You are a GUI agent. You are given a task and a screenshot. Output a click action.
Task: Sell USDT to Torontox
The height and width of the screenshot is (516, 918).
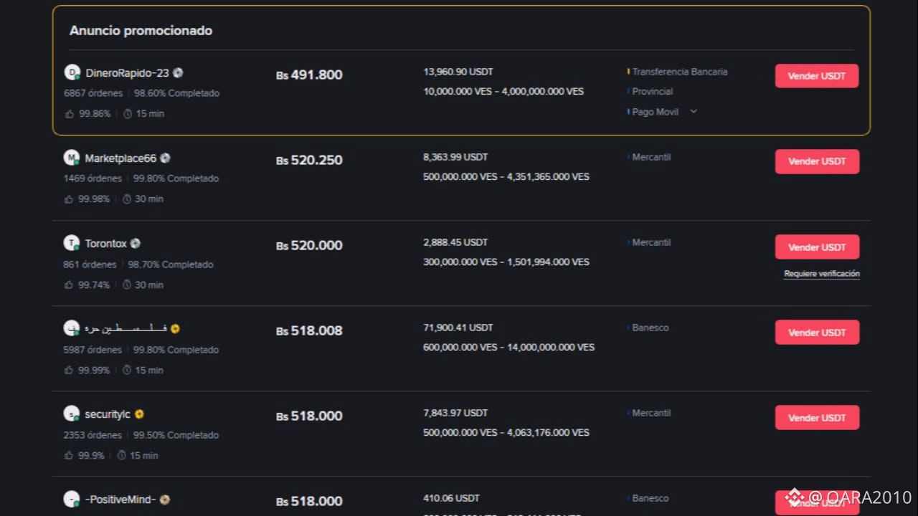[817, 247]
